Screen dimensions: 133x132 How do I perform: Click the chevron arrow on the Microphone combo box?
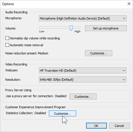point(124,18)
